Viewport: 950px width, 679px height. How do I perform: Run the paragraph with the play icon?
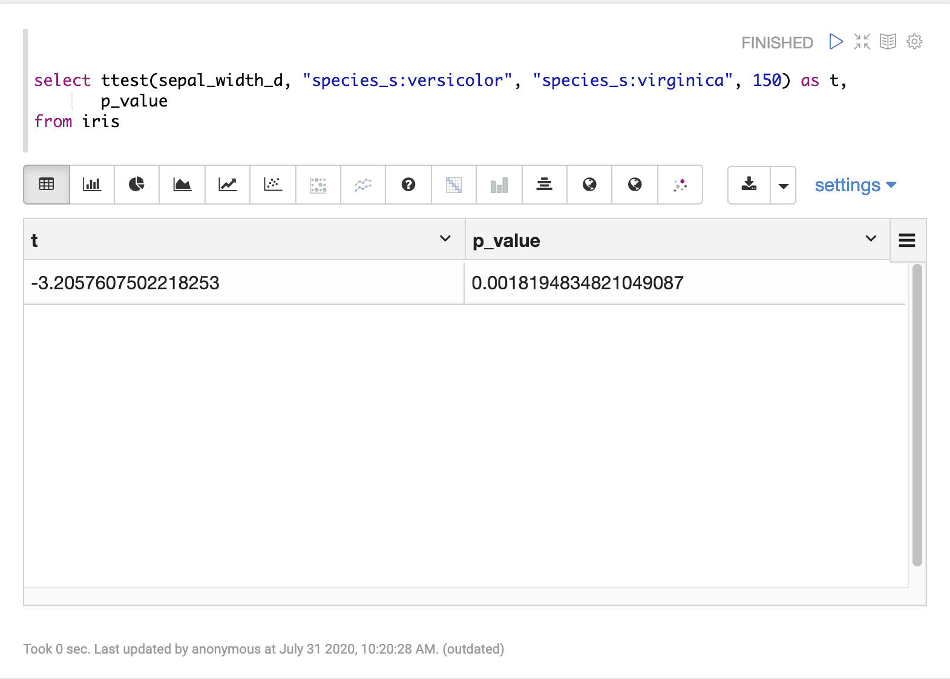836,42
